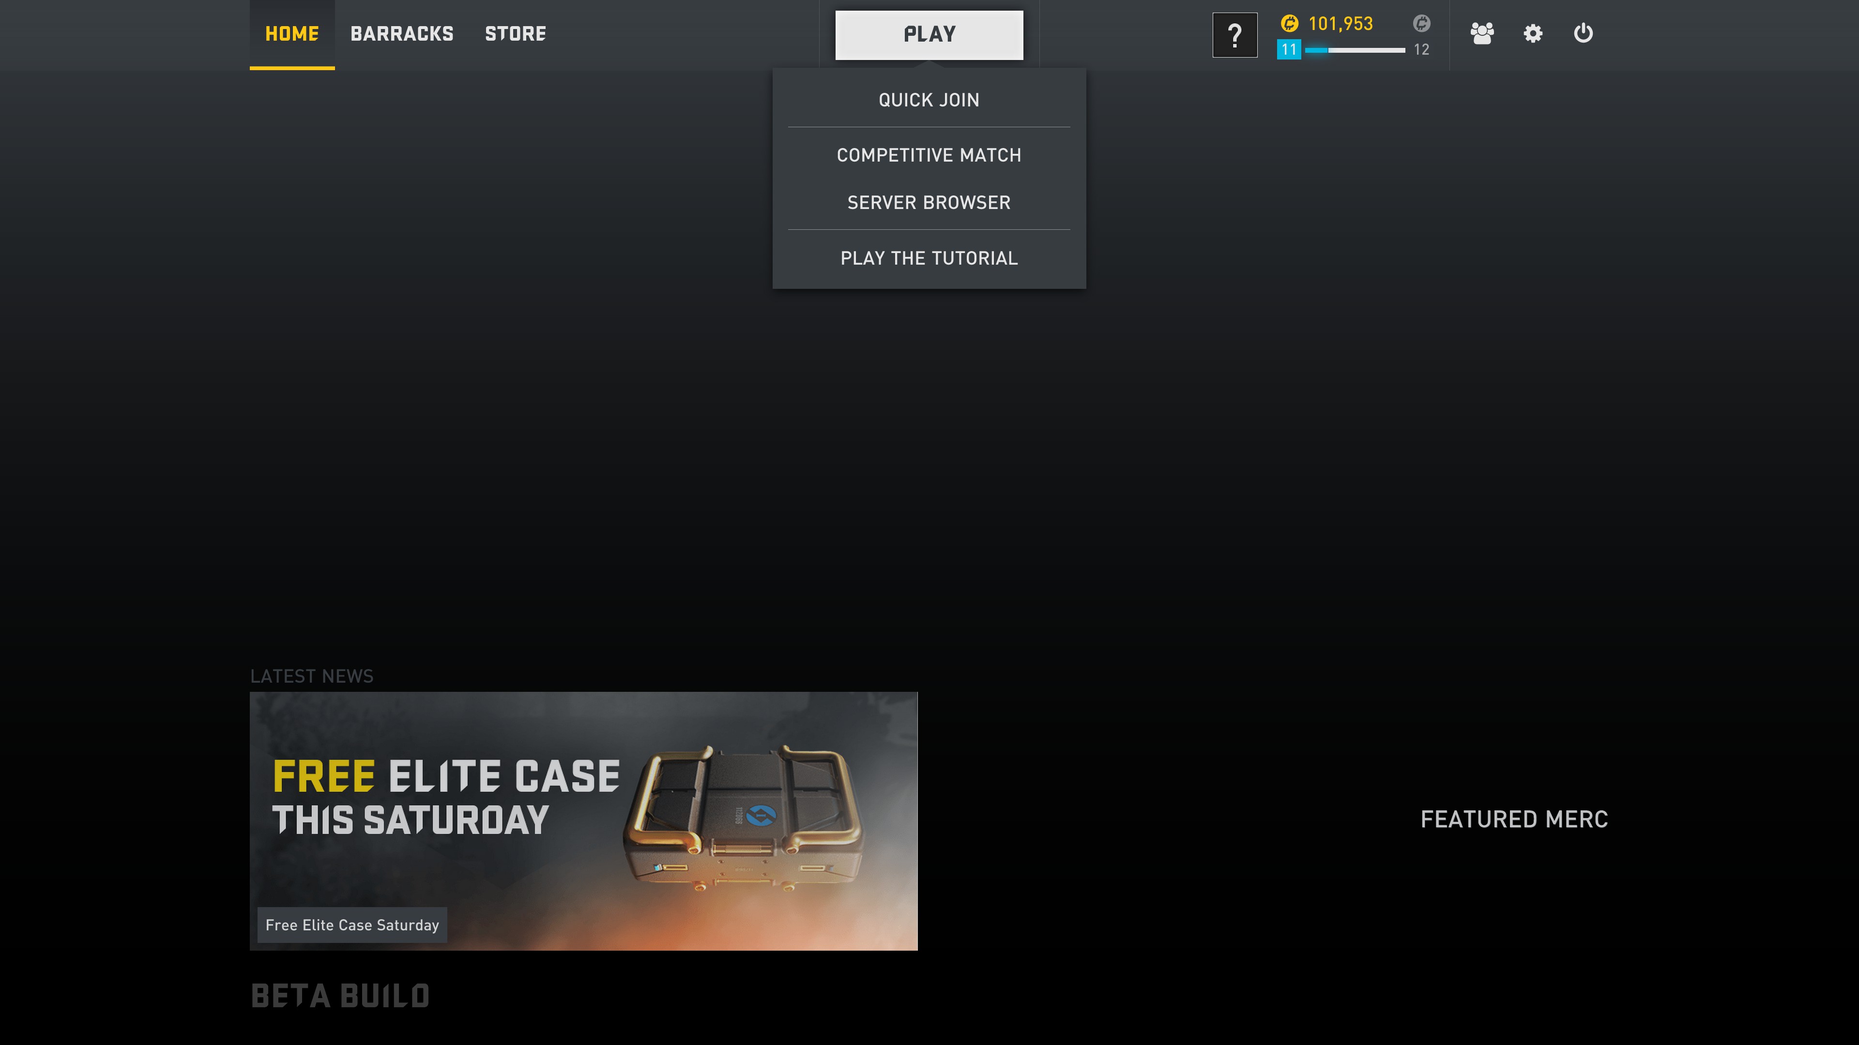
Task: Click the blue level 11 badge
Action: click(1288, 50)
